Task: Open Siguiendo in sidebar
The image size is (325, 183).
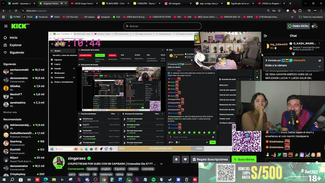Action: coord(17,52)
